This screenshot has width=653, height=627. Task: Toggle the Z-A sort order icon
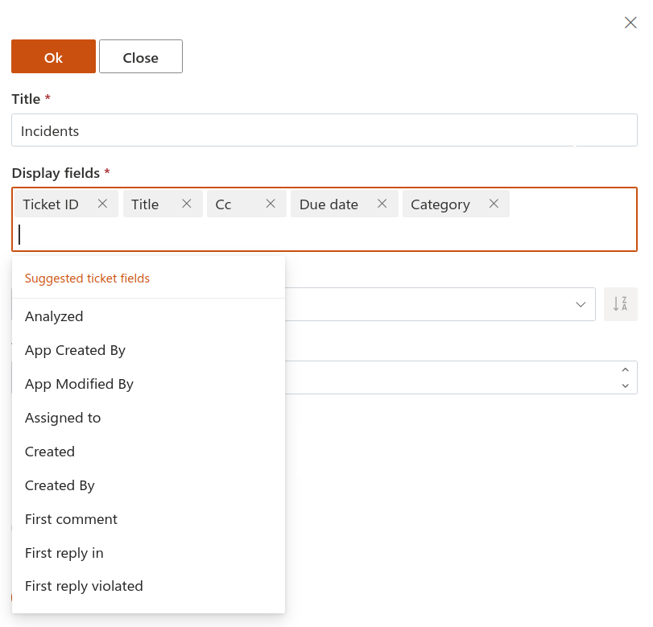click(x=621, y=304)
